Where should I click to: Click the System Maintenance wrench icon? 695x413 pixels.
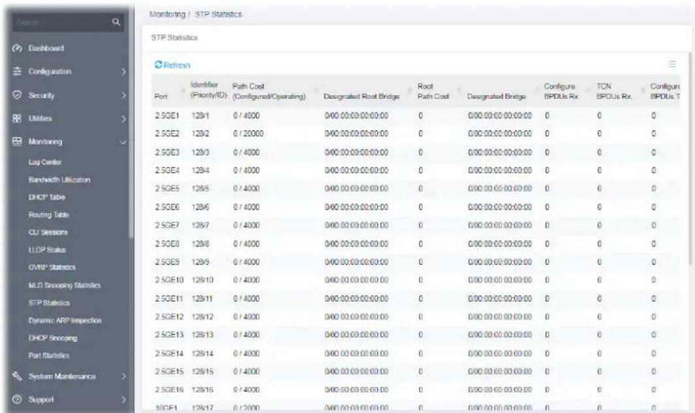coord(17,376)
